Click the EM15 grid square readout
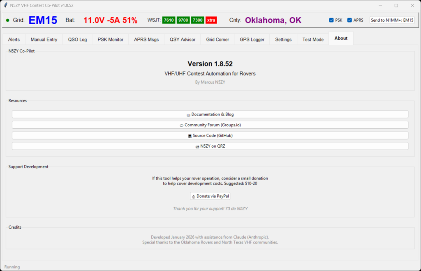This screenshot has width=421, height=271. tap(43, 20)
